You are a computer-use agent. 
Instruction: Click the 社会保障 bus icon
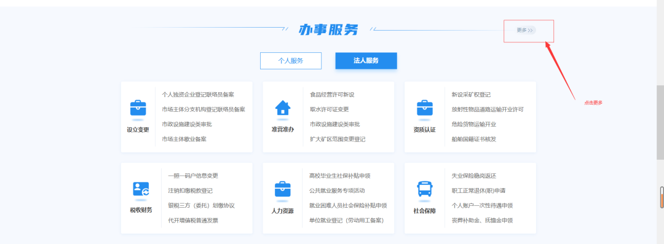point(425,189)
